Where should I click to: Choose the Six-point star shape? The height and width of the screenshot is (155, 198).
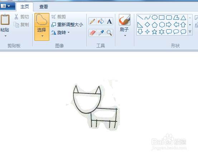tap(162, 32)
